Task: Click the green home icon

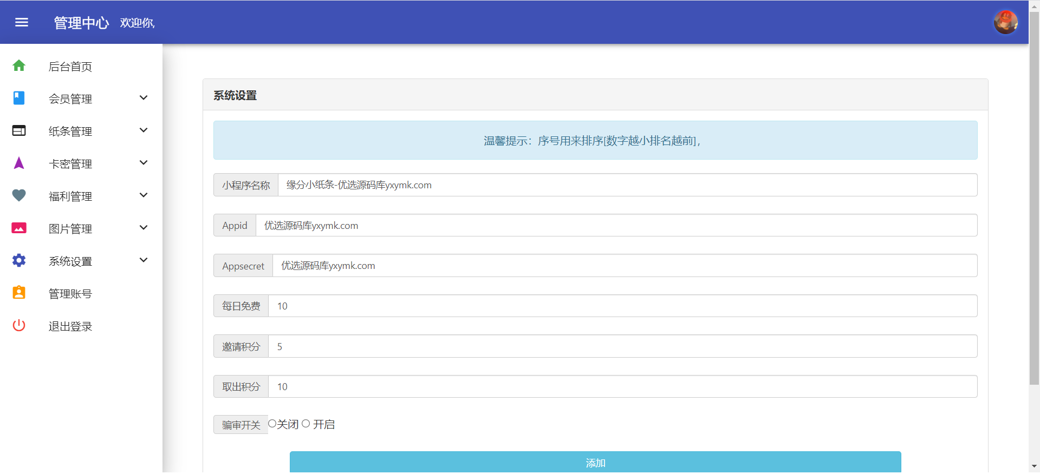Action: [19, 65]
